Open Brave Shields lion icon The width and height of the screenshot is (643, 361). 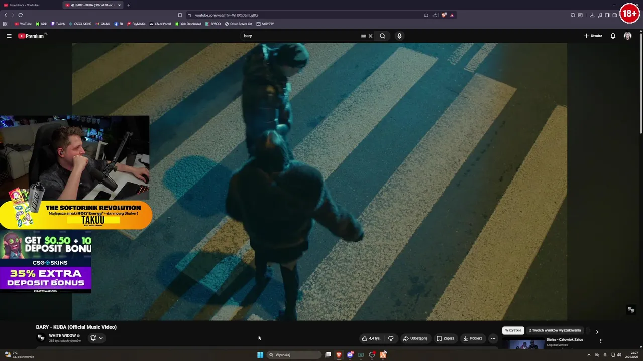click(x=444, y=15)
